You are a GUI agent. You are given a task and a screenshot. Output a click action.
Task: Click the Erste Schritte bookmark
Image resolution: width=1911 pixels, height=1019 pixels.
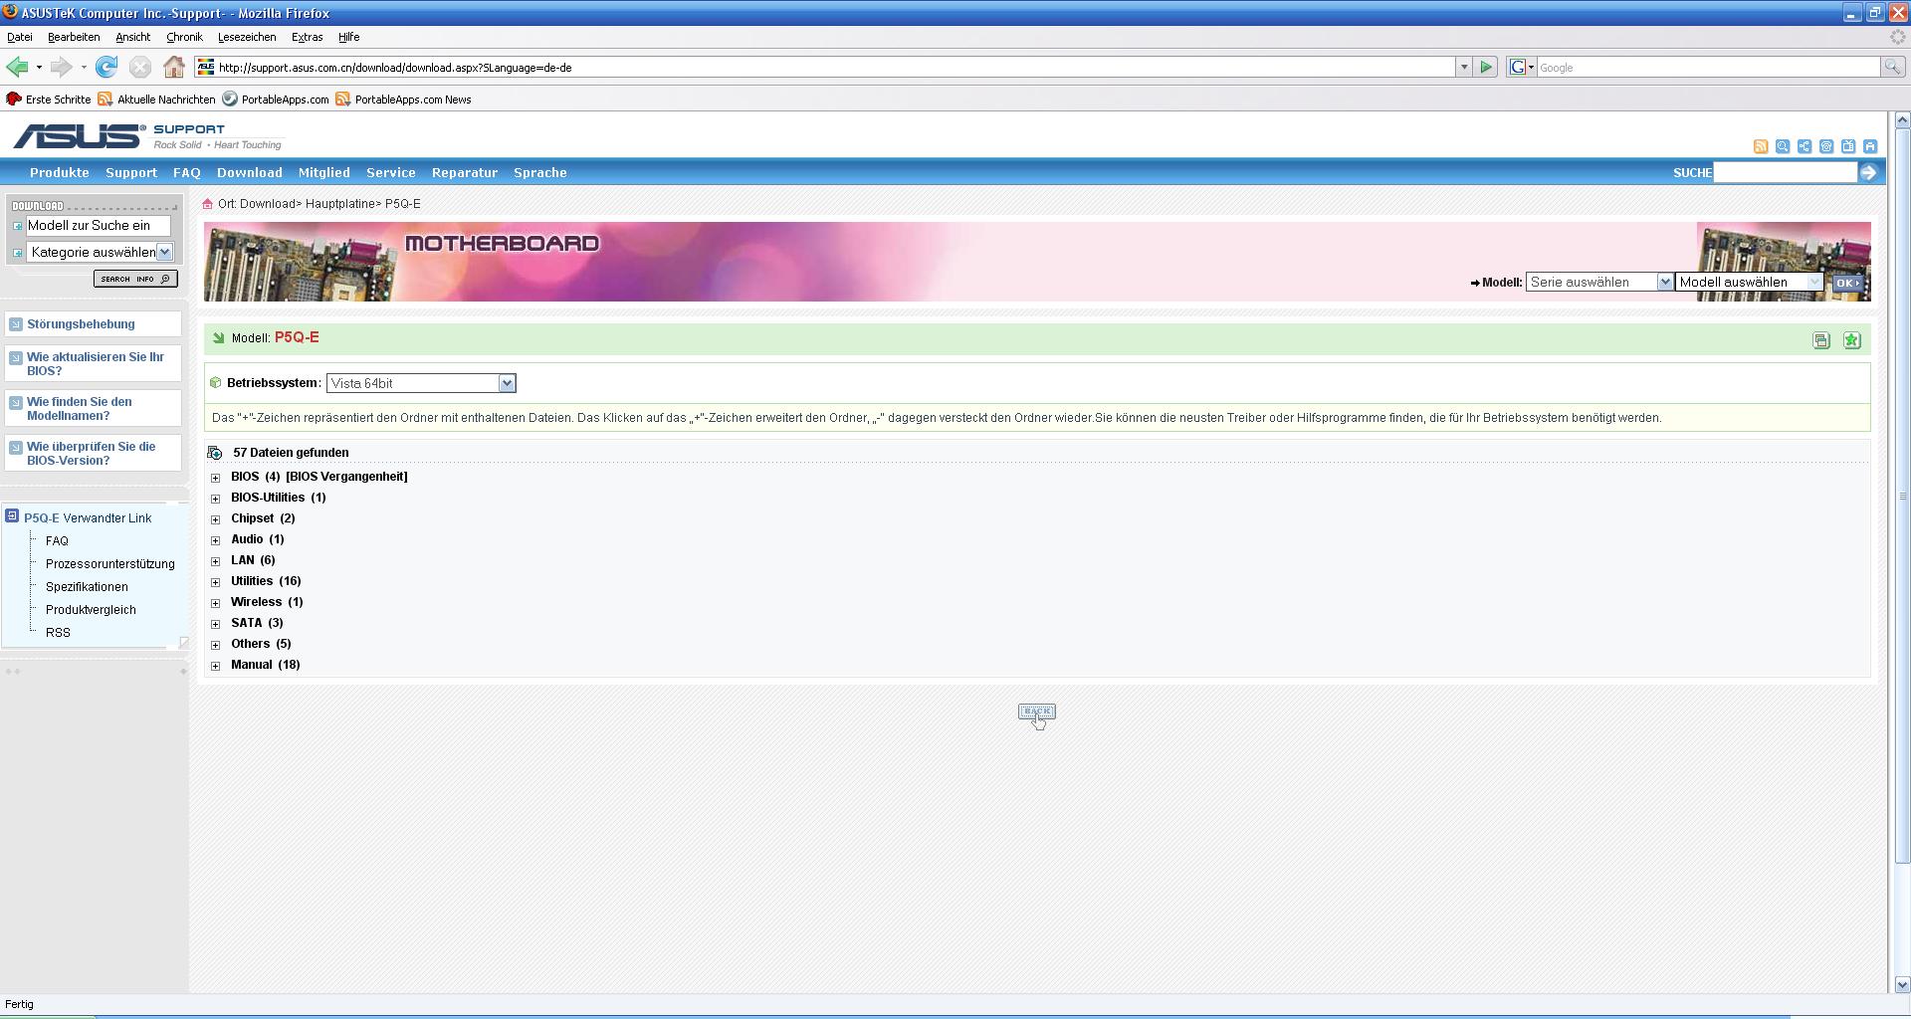[x=49, y=100]
